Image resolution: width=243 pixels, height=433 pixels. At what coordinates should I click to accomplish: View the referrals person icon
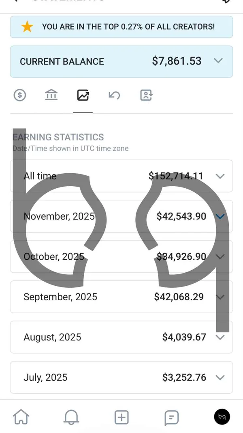pyautogui.click(x=146, y=95)
